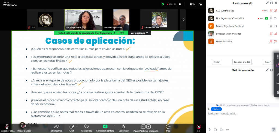Screen dimensions: 279x133
Task: Toggle Cancelar silencio microphone button
Action: click(x=7, y=126)
